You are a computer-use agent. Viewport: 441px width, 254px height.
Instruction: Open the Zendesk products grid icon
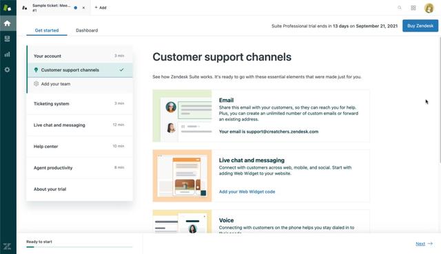point(413,8)
